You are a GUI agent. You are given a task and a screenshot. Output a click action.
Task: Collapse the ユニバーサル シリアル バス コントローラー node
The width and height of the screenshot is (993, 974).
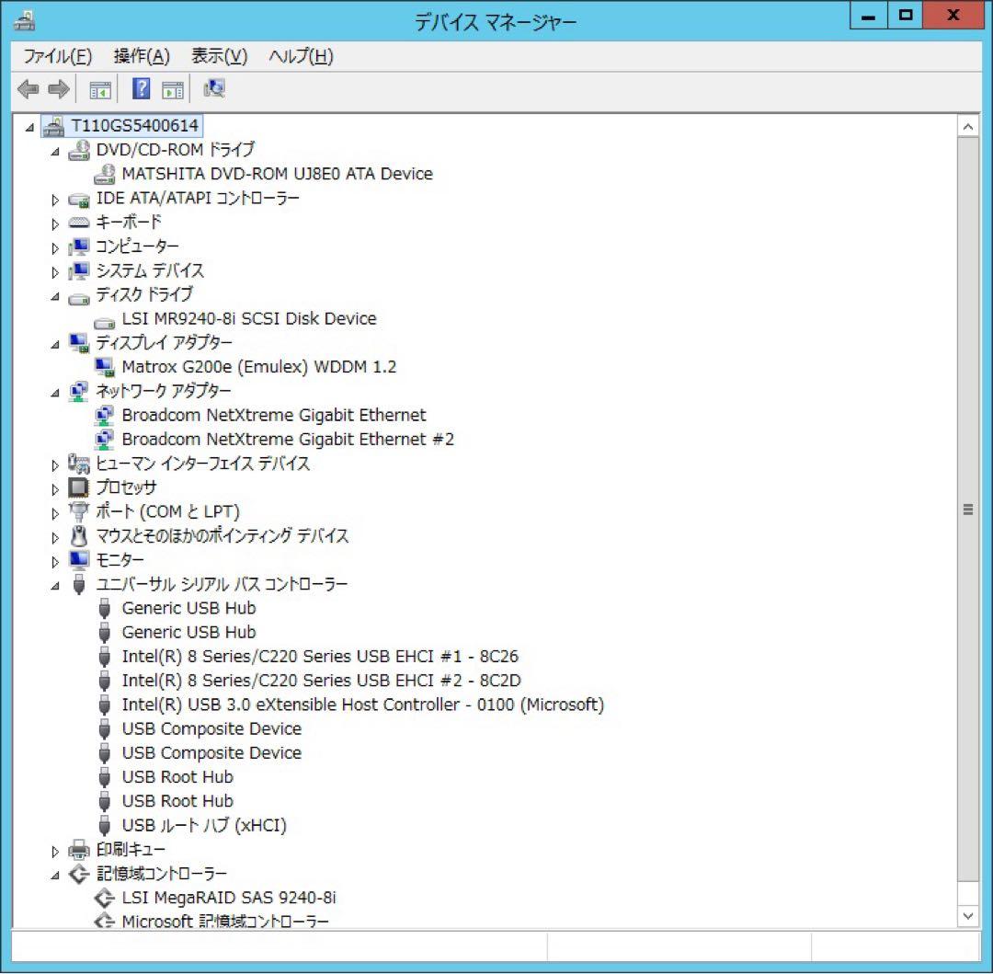click(x=55, y=584)
